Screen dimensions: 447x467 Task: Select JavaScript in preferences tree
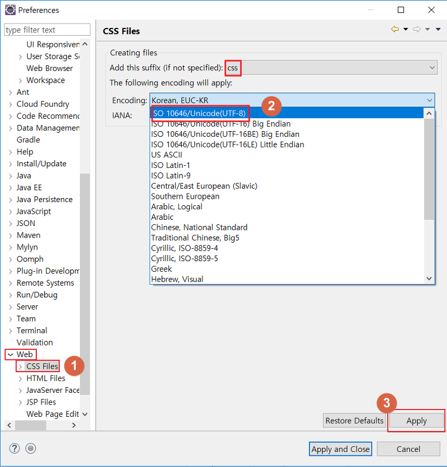[x=34, y=211]
